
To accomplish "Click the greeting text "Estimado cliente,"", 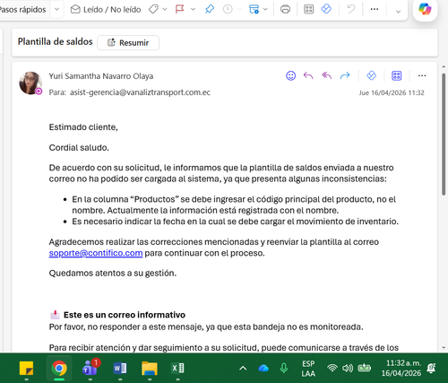I will pyautogui.click(x=83, y=127).
